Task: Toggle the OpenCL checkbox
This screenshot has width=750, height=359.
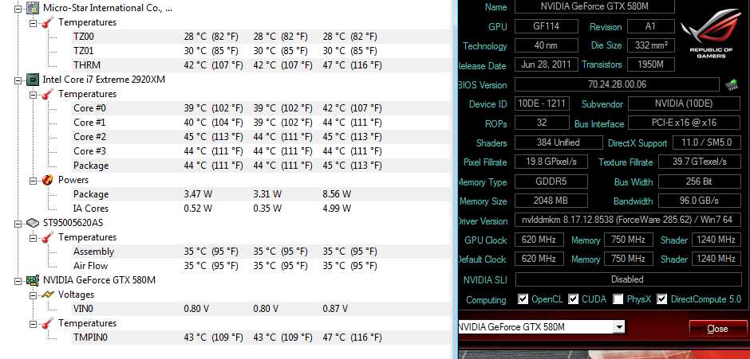Action: (x=523, y=299)
